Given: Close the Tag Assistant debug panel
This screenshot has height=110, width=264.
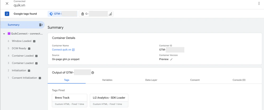Looking at the screenshot, I should click(x=7, y=3).
